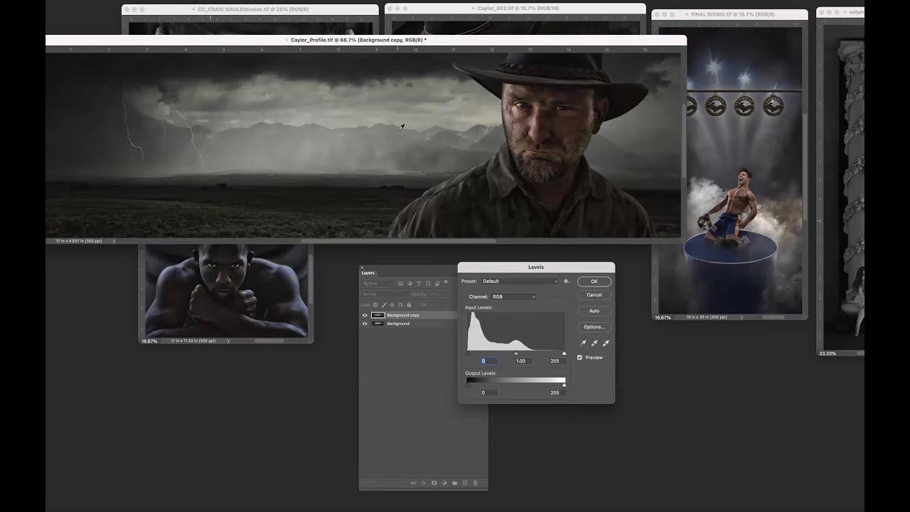
Task: Click lock position icon in Layers
Action: 392,305
